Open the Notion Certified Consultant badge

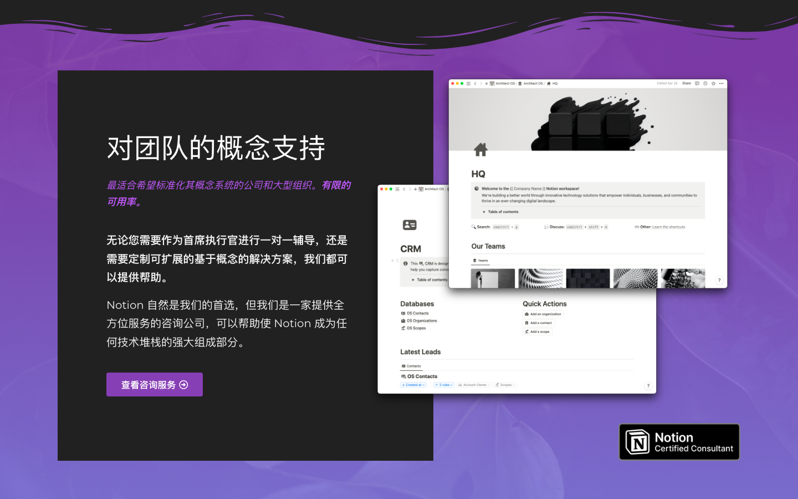coord(679,442)
